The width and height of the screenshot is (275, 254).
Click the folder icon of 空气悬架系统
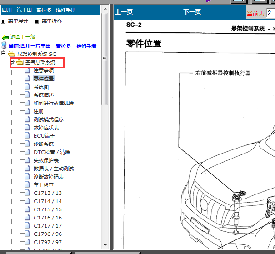coord(20,62)
